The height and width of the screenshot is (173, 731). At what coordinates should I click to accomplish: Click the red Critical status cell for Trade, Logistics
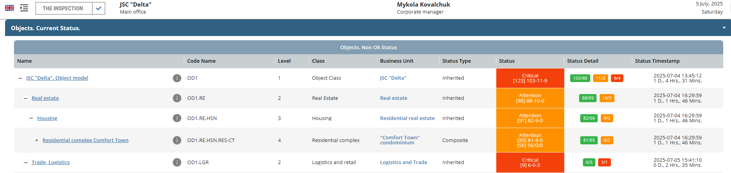(530, 163)
